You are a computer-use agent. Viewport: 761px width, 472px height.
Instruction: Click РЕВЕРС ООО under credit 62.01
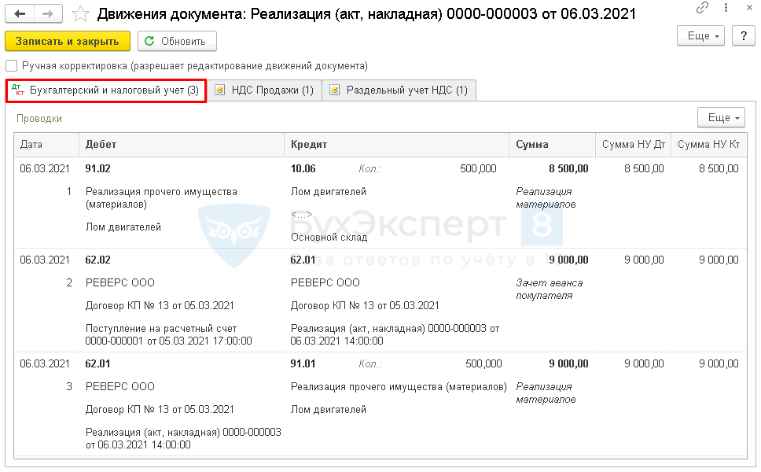325,282
